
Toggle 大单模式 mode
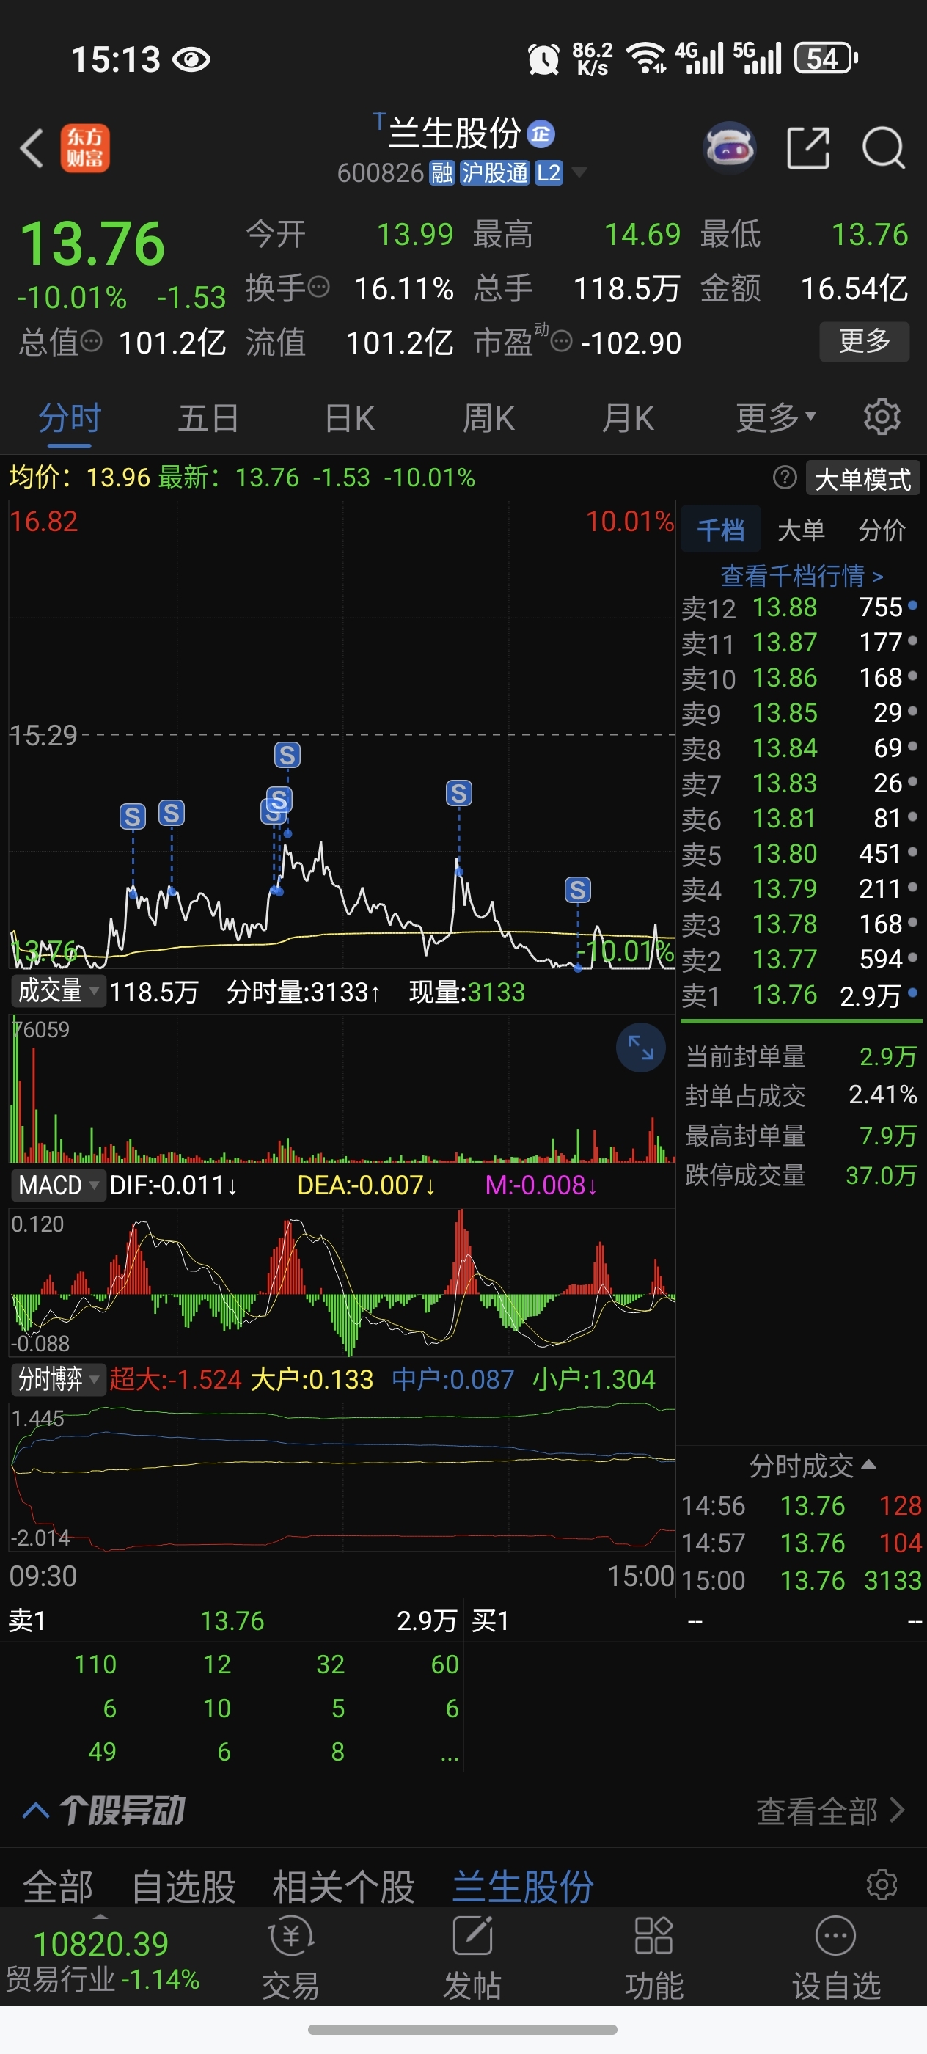pos(862,478)
